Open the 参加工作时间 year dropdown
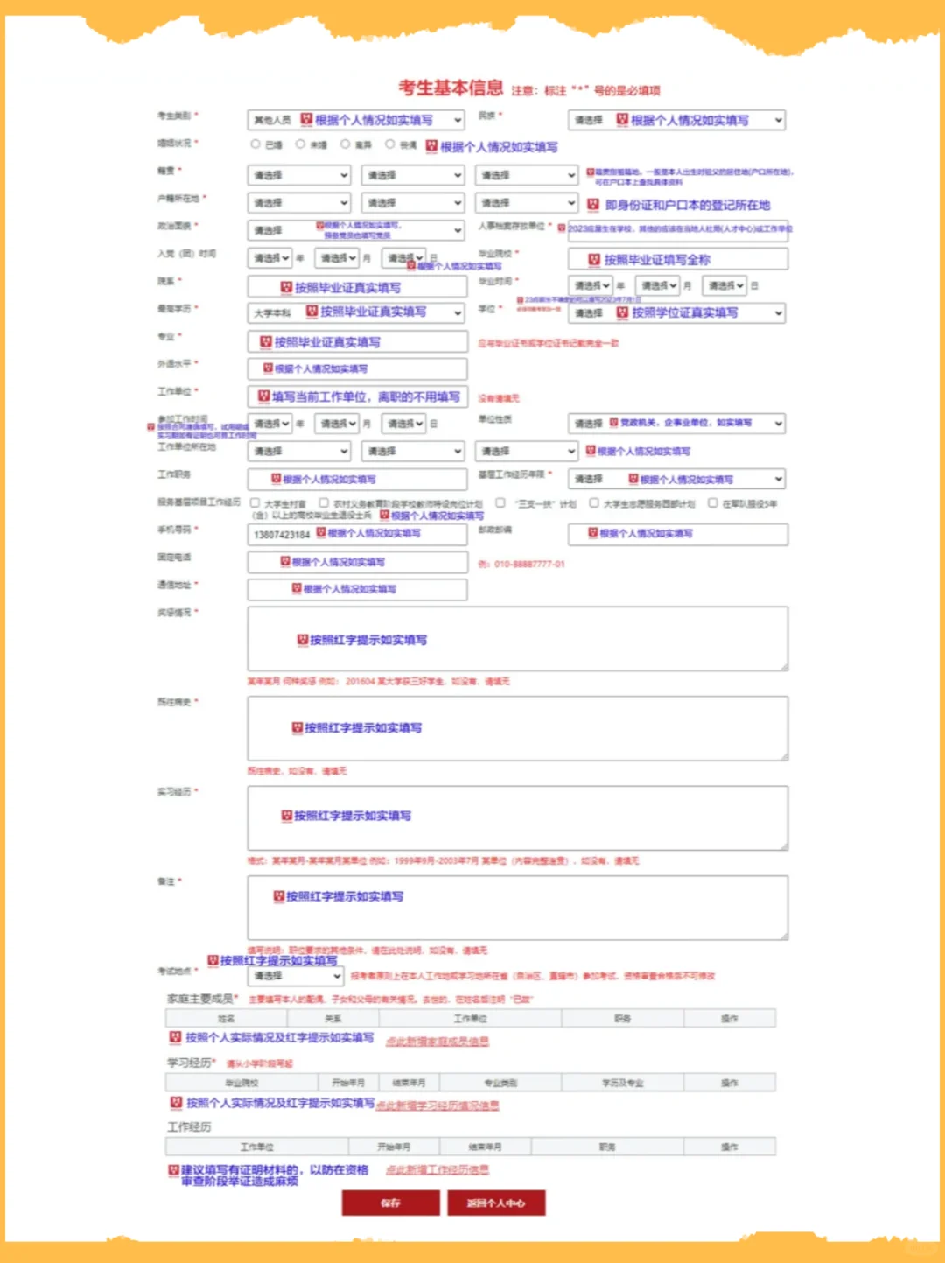 pos(270,424)
